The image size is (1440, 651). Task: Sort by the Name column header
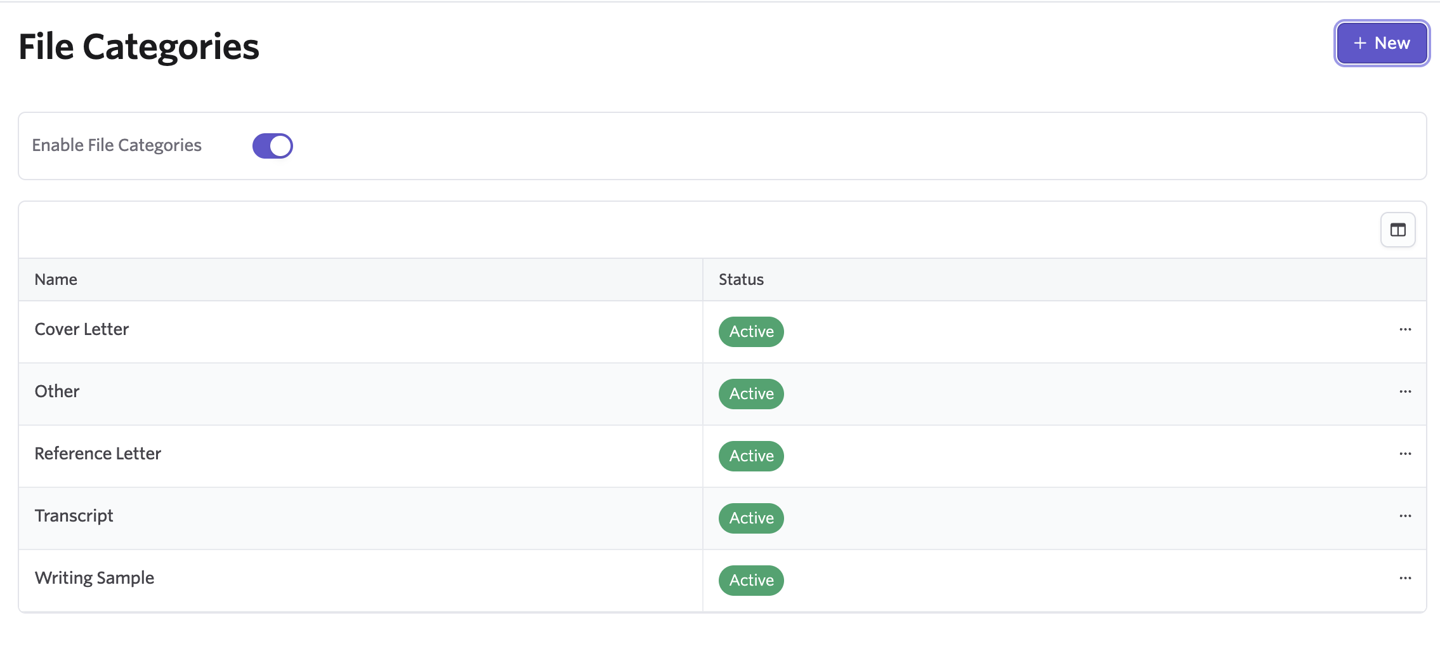click(x=56, y=280)
